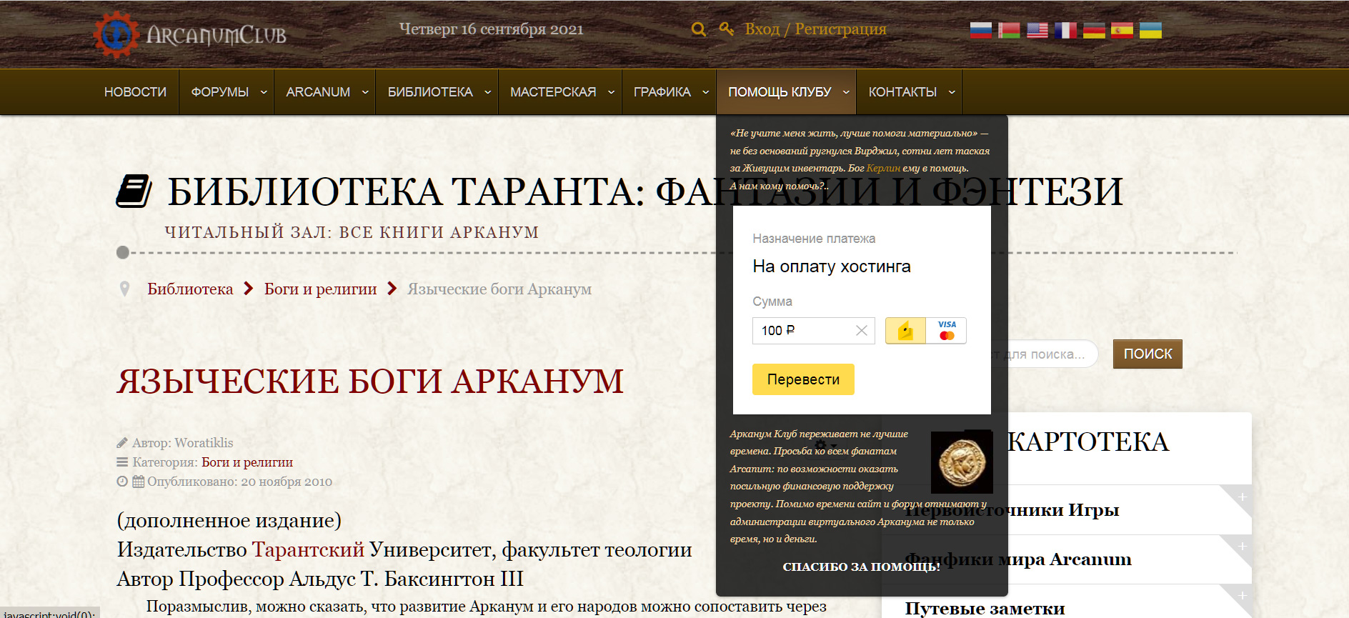Image resolution: width=1349 pixels, height=618 pixels.
Task: Open the Контакты menu item
Action: (902, 92)
